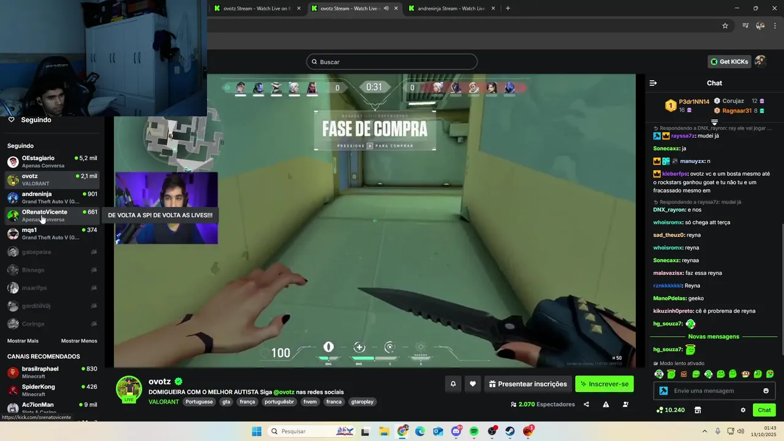Click chat username ManoPdelas
The width and height of the screenshot is (784, 441).
669,298
